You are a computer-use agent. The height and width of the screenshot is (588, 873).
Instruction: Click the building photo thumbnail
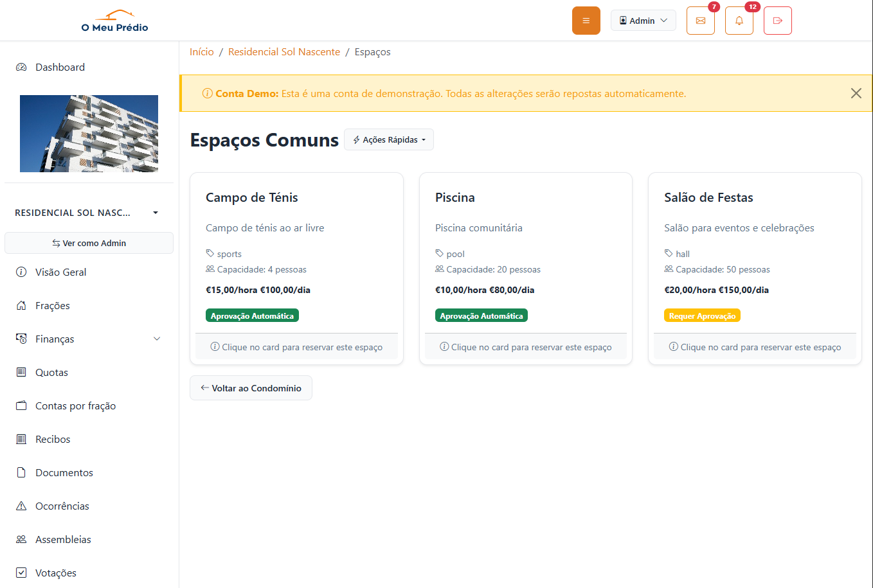[89, 133]
